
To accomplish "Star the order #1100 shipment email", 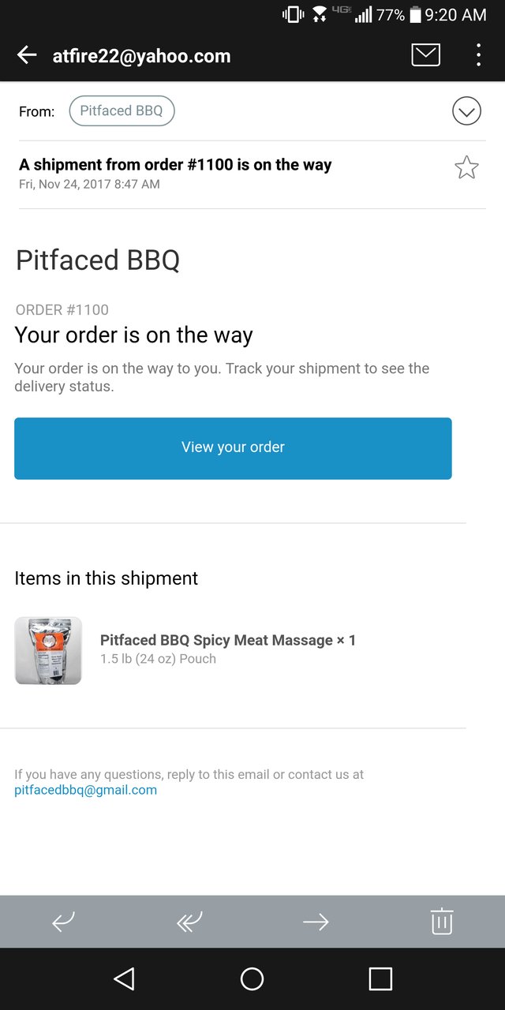I will pos(466,167).
